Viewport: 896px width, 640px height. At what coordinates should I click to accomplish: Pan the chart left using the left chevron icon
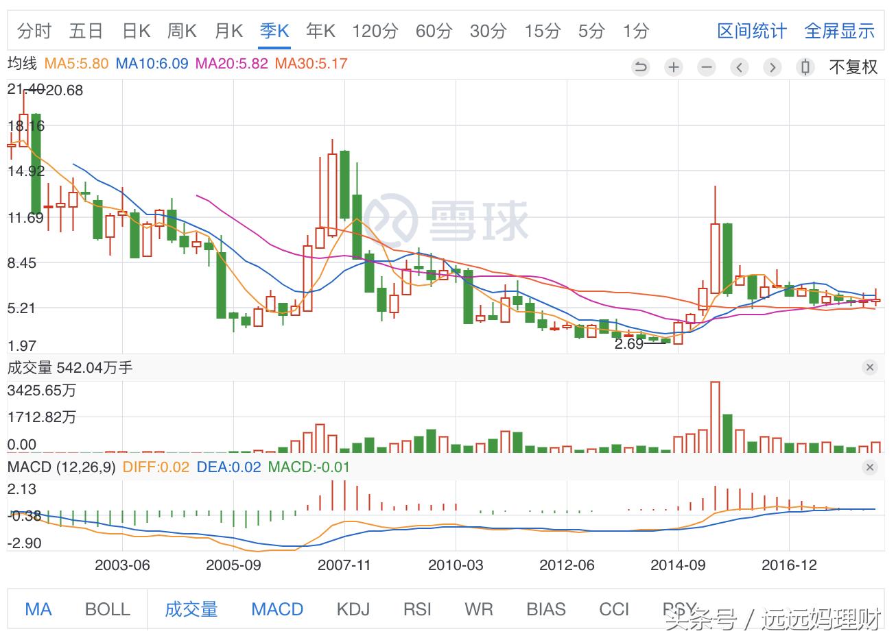point(739,66)
